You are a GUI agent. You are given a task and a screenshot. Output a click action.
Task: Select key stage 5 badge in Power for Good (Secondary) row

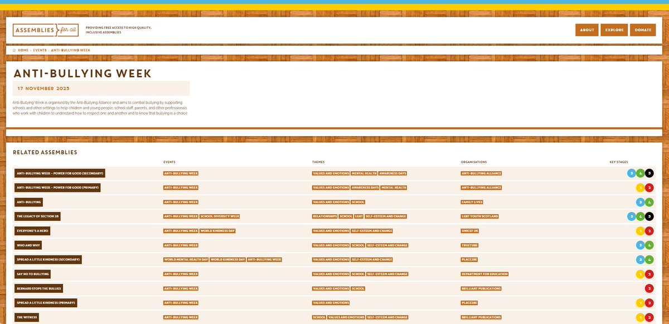tap(649, 173)
